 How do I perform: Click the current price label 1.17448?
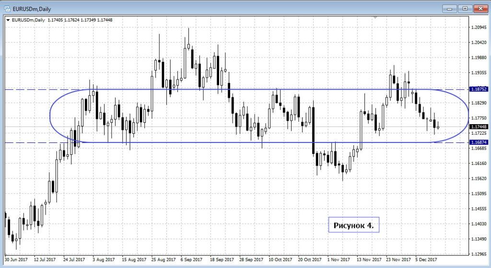479,127
